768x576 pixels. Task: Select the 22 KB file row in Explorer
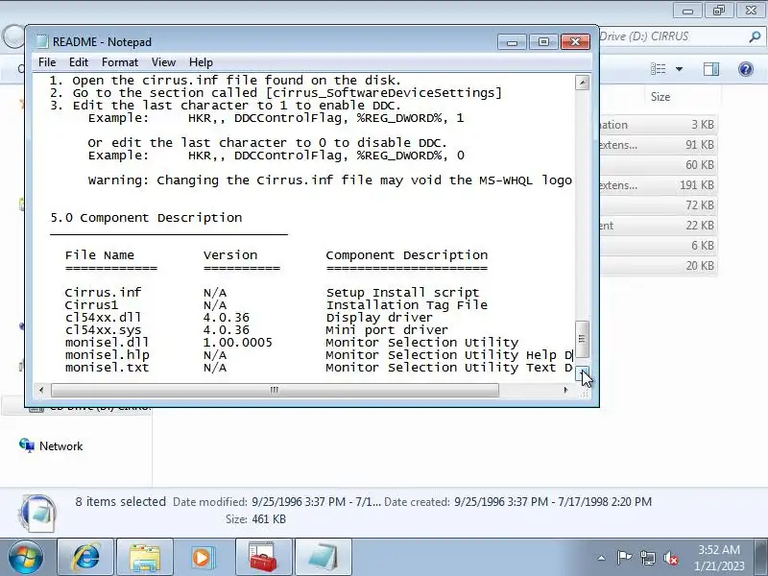coord(658,226)
